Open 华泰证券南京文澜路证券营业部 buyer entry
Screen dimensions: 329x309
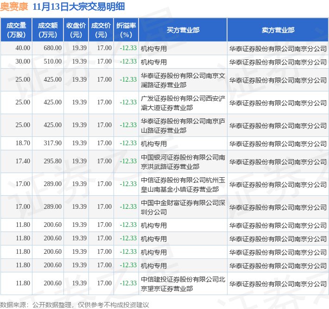[x=183, y=79]
